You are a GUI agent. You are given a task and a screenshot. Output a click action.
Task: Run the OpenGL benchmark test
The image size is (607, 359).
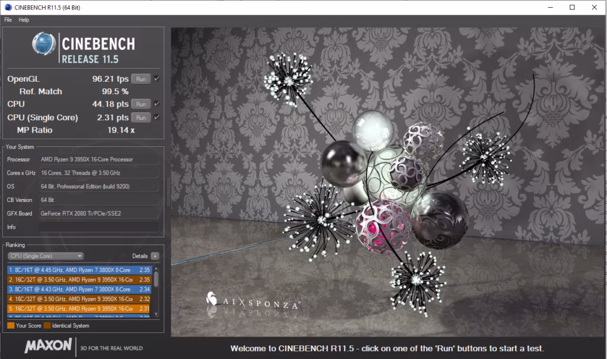coord(141,79)
